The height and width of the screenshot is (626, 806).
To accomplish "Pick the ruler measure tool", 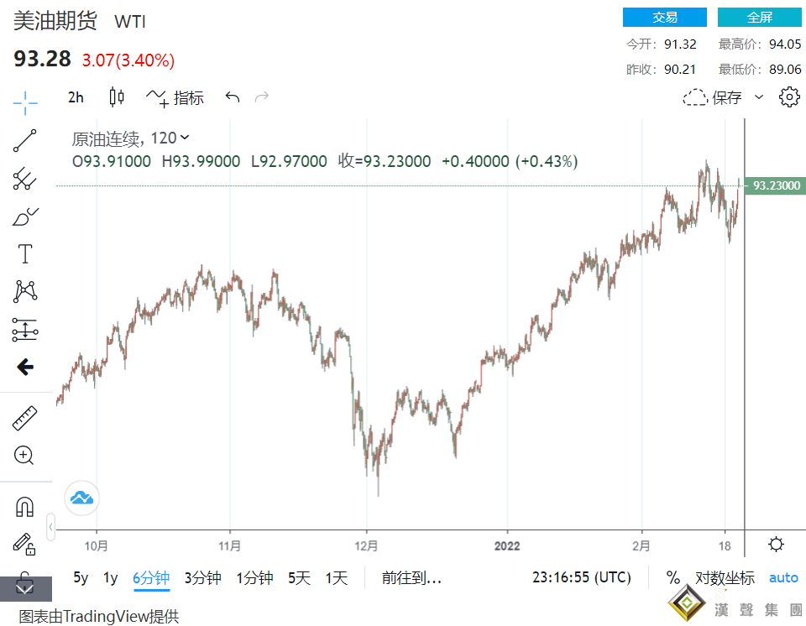I will point(25,418).
